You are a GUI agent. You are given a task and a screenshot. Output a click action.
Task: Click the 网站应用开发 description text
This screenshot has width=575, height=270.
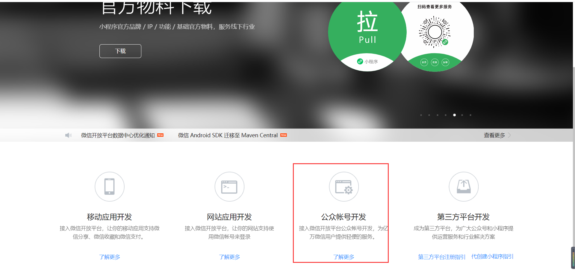click(x=229, y=233)
